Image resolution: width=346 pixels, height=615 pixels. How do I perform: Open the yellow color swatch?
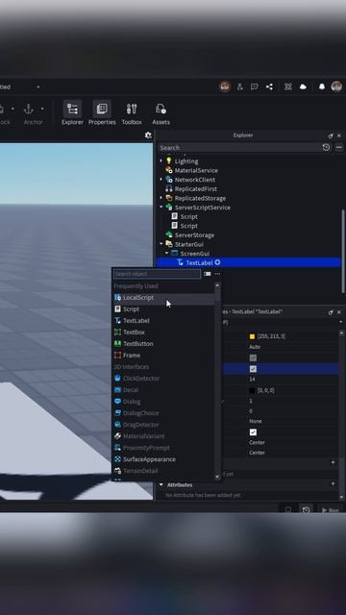[252, 336]
